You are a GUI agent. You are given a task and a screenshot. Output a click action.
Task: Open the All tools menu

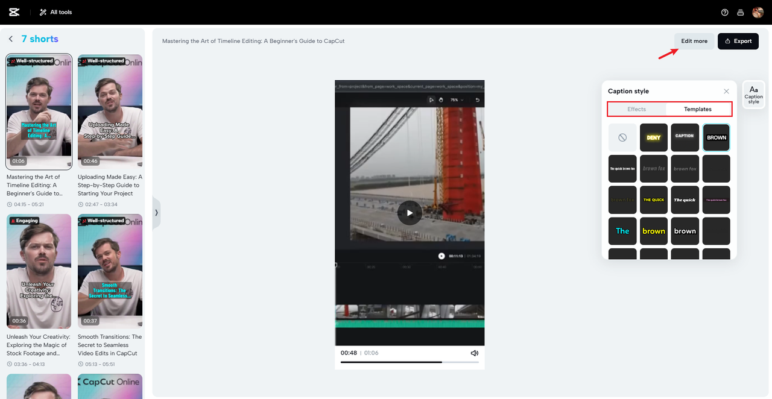55,11
